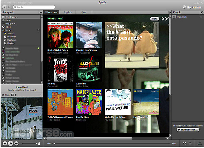This screenshot has width=204, height=148.
Task: Click the next-page double arrow
Action: click(x=165, y=19)
